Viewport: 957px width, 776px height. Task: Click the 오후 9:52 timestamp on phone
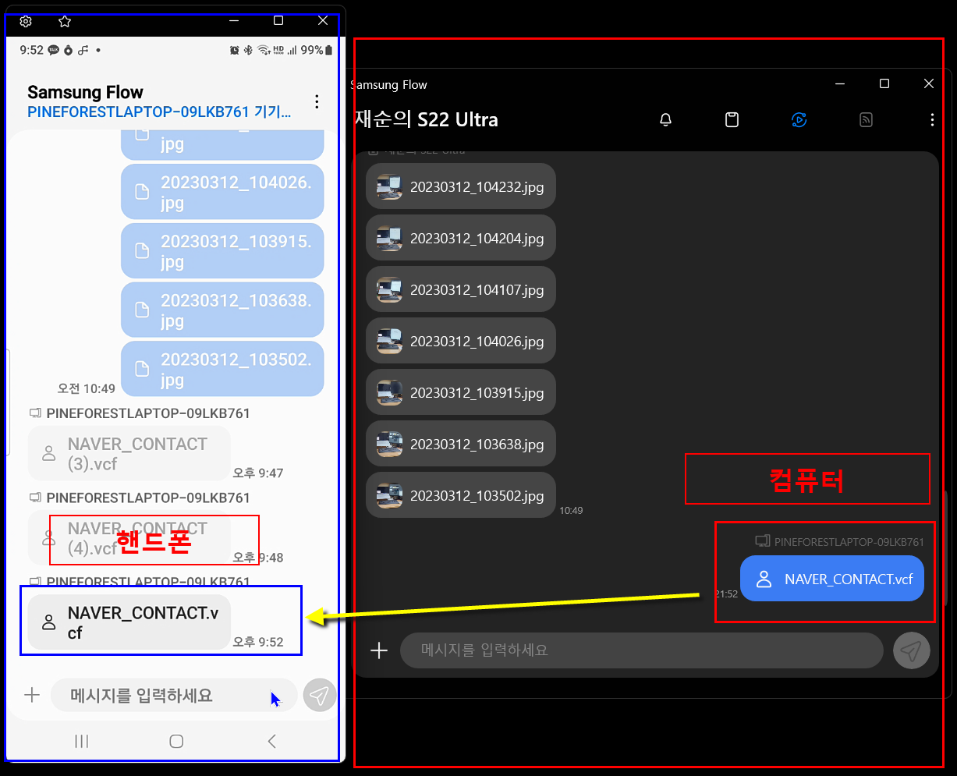click(258, 642)
